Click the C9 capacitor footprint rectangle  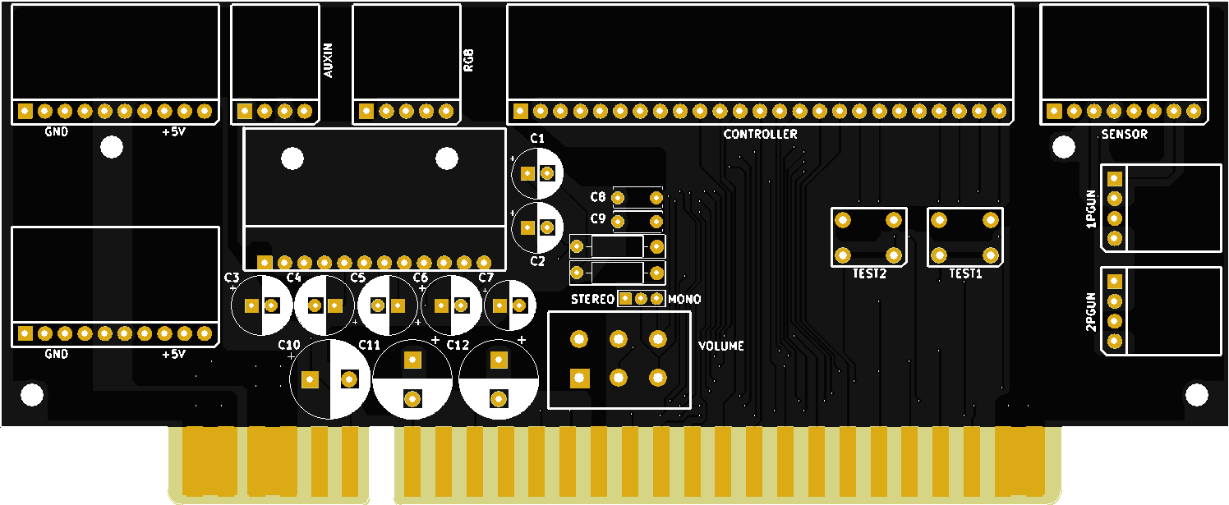pyautogui.click(x=638, y=222)
